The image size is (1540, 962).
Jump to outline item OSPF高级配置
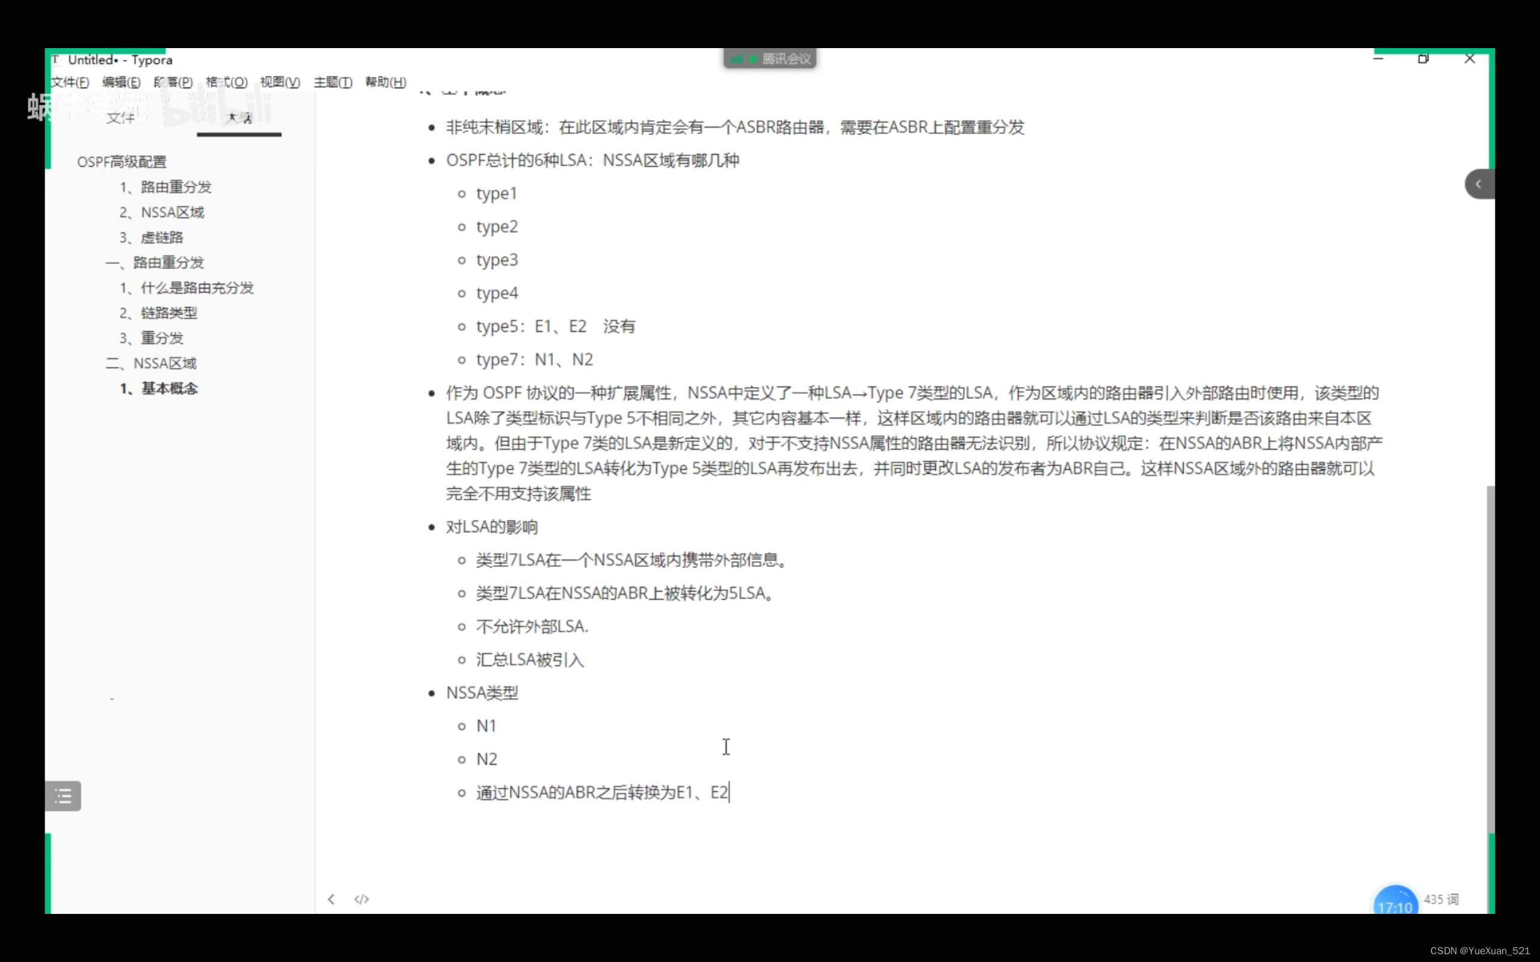pos(122,162)
